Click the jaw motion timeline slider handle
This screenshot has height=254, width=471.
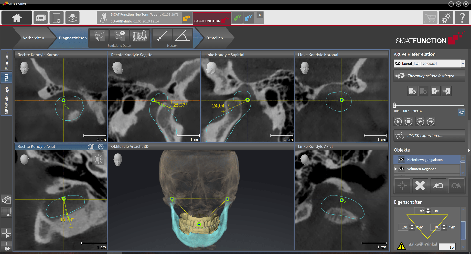(x=395, y=105)
